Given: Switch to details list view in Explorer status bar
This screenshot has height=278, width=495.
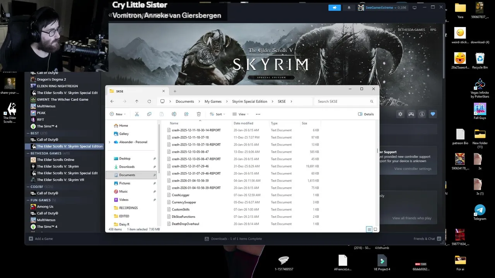Looking at the screenshot, I should click(x=369, y=229).
